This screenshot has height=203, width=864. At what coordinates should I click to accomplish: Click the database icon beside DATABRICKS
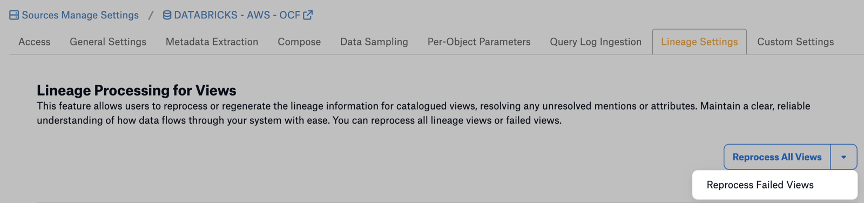[x=167, y=15]
